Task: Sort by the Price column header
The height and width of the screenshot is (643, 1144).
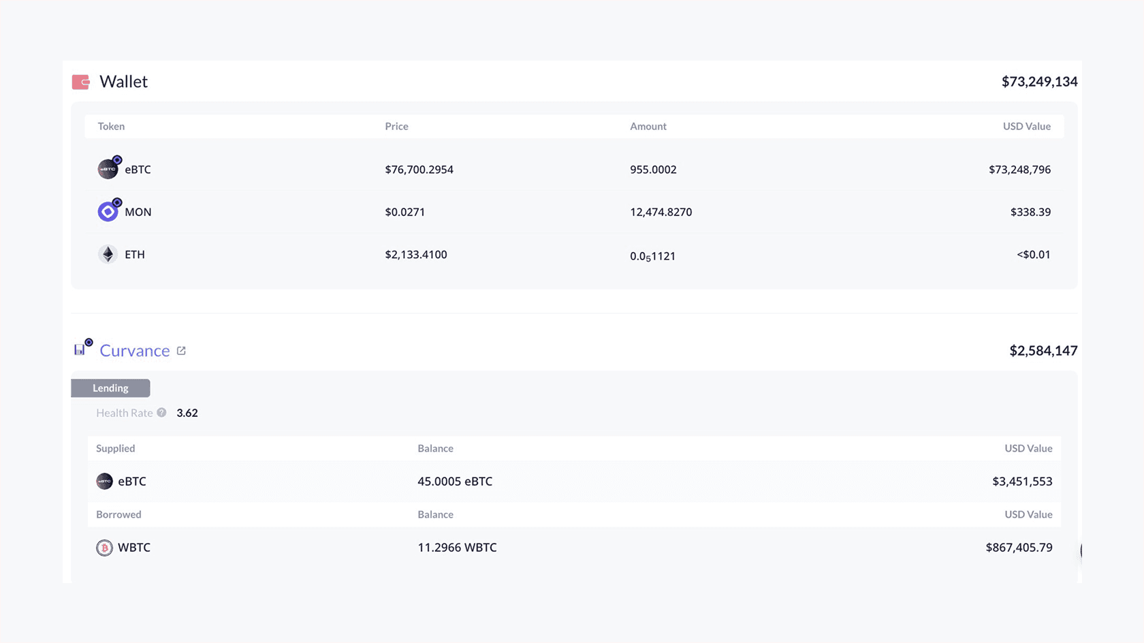Action: pyautogui.click(x=396, y=127)
